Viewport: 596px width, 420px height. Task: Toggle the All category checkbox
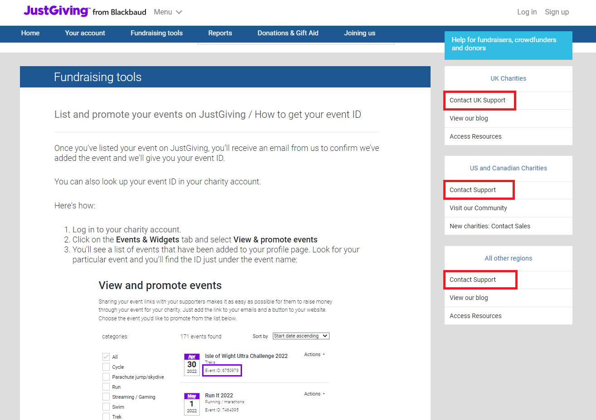tap(106, 357)
